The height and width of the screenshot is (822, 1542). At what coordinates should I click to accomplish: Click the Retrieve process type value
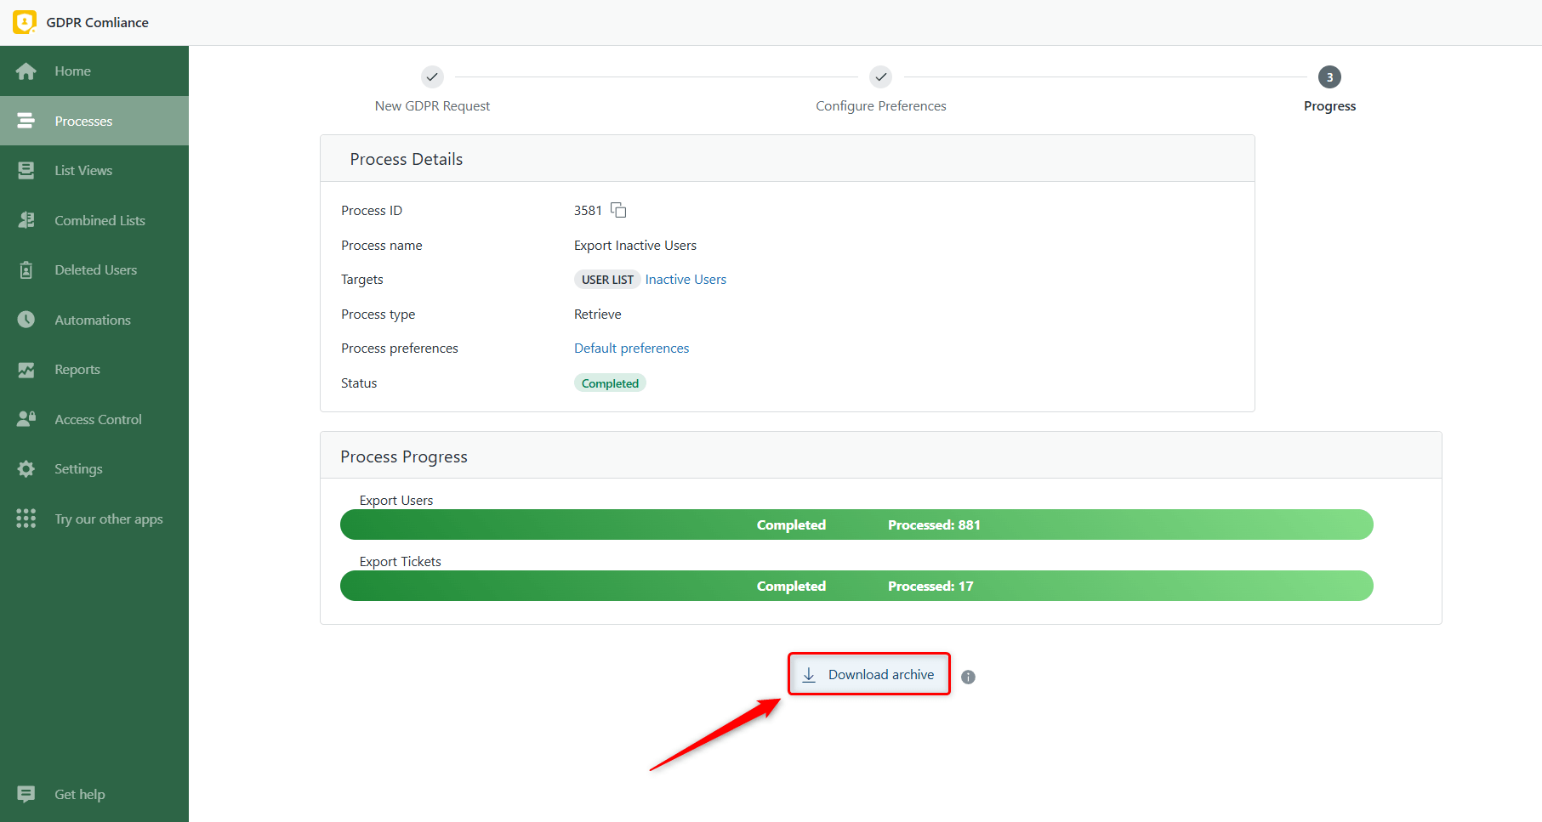click(598, 315)
